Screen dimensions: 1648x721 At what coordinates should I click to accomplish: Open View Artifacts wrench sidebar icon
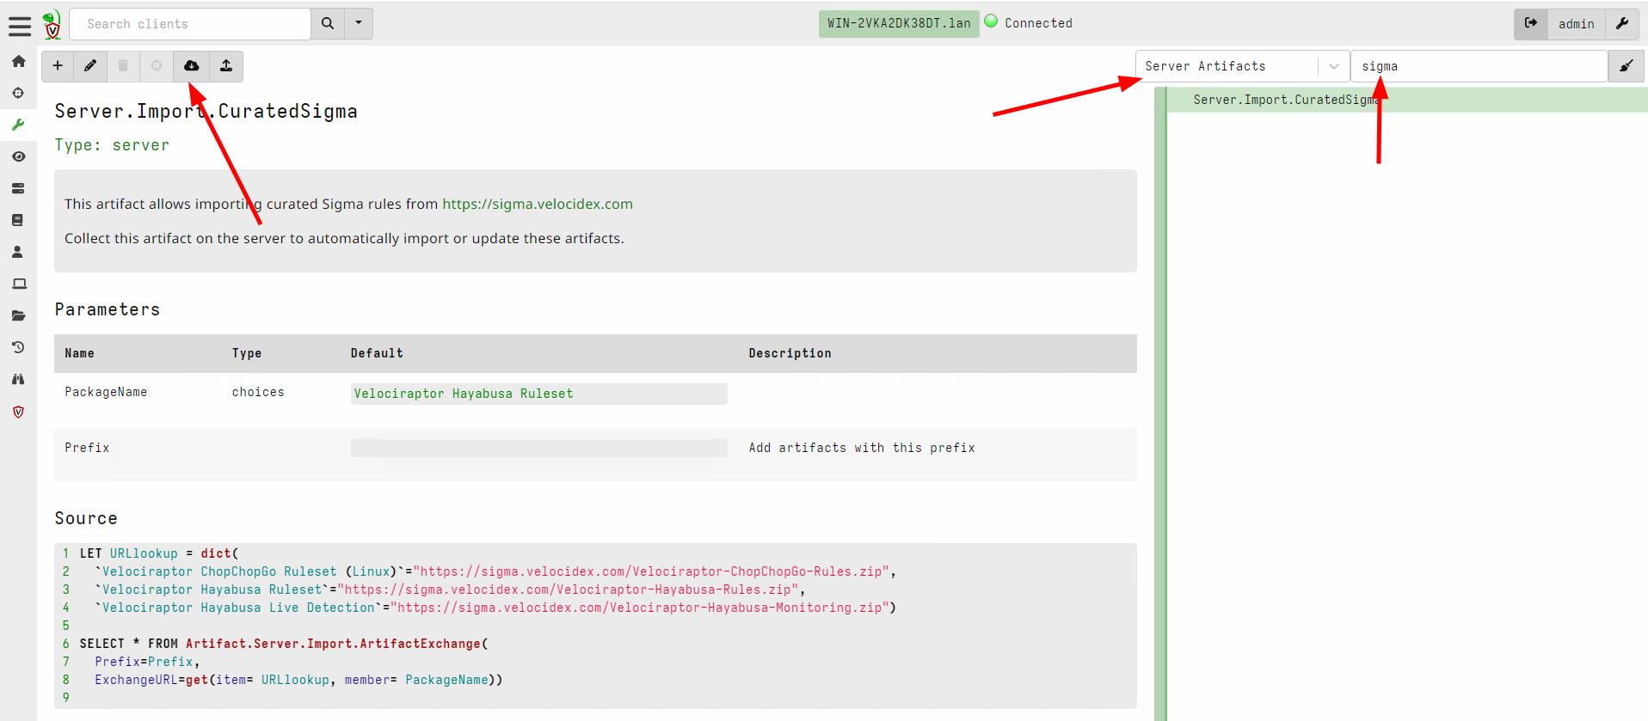click(18, 125)
